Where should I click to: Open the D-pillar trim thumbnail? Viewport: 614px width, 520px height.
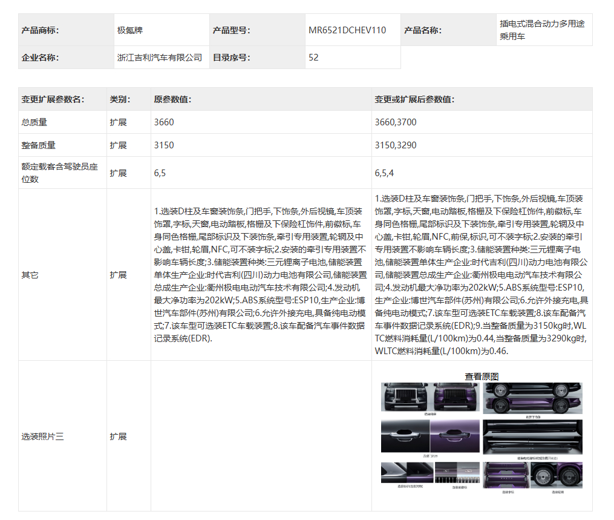407,473
